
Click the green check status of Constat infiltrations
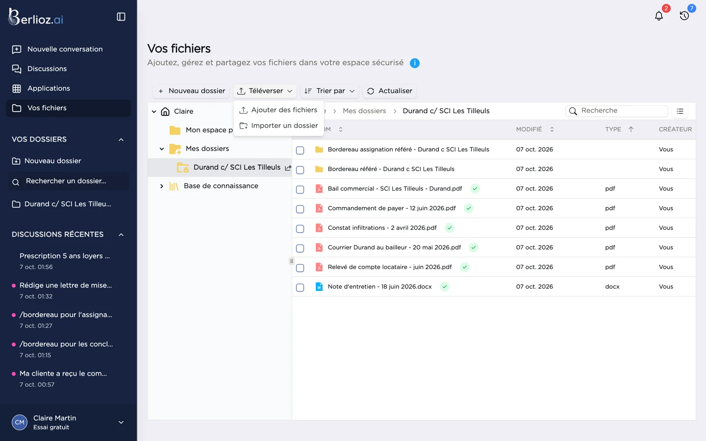[x=450, y=228]
